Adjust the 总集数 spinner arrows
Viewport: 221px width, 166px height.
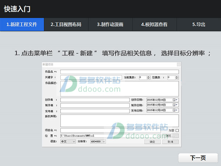pyautogui.click(x=176, y=77)
